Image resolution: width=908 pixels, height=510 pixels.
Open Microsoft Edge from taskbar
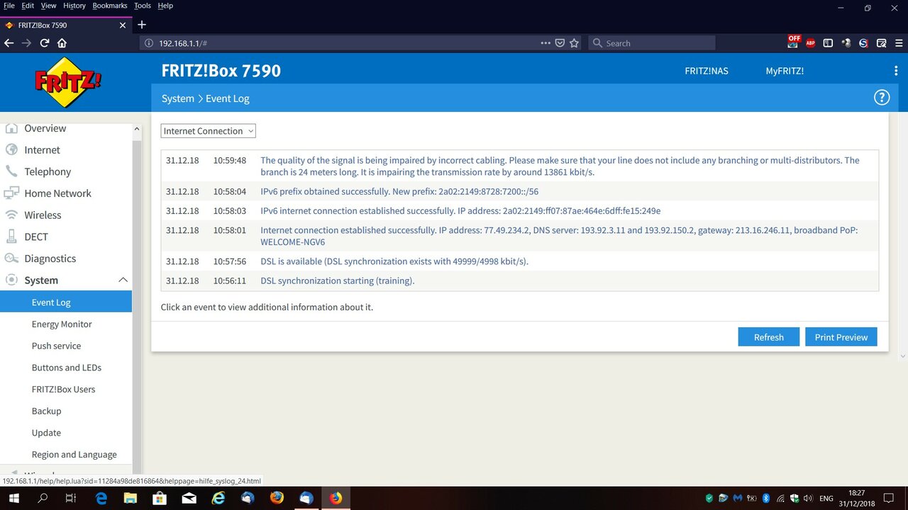[x=101, y=498]
